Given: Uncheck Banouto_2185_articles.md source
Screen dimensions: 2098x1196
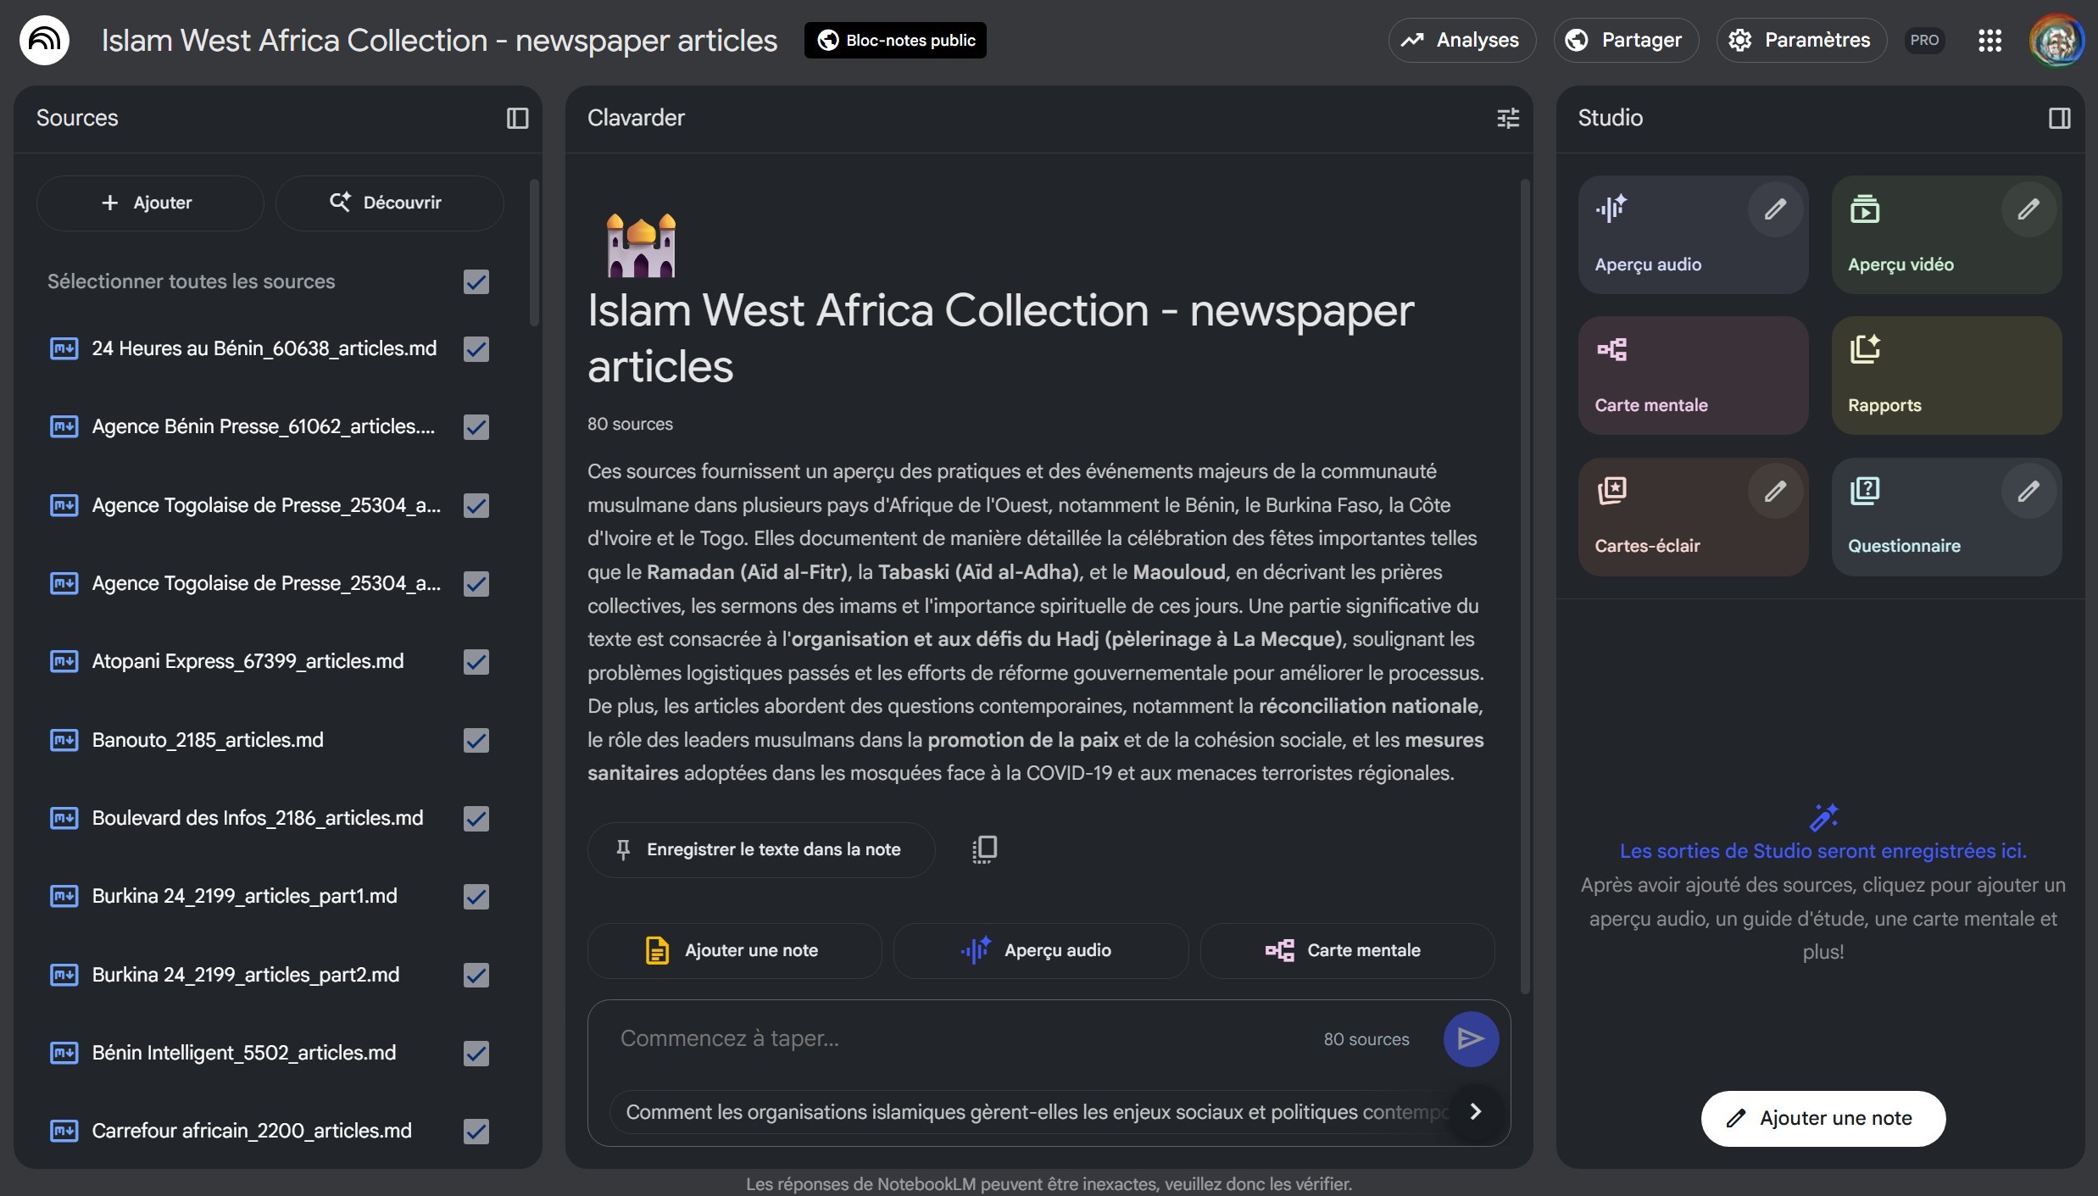Looking at the screenshot, I should click(476, 740).
